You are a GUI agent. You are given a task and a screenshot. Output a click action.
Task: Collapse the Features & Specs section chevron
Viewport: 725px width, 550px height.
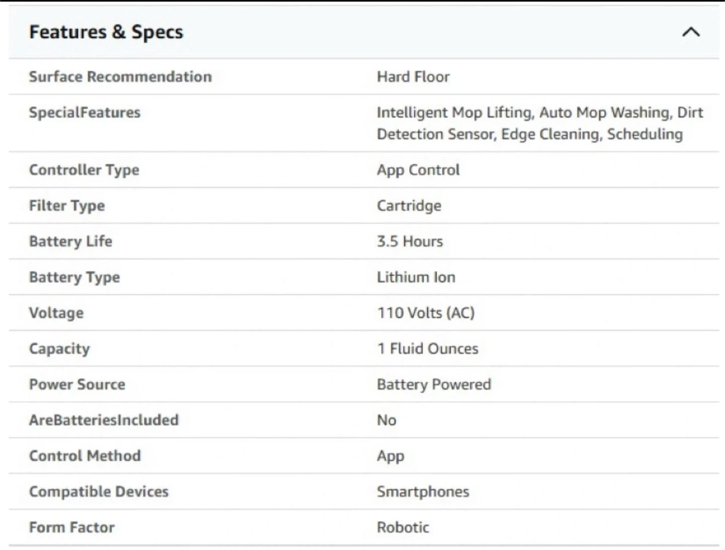point(691,32)
